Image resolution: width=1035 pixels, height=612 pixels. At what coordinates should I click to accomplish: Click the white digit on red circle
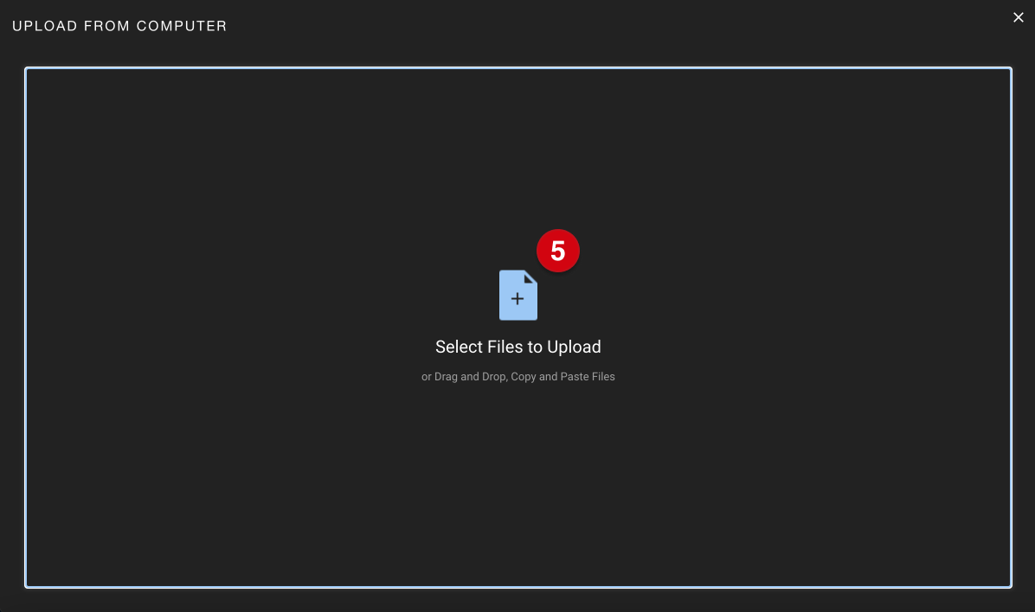click(558, 252)
